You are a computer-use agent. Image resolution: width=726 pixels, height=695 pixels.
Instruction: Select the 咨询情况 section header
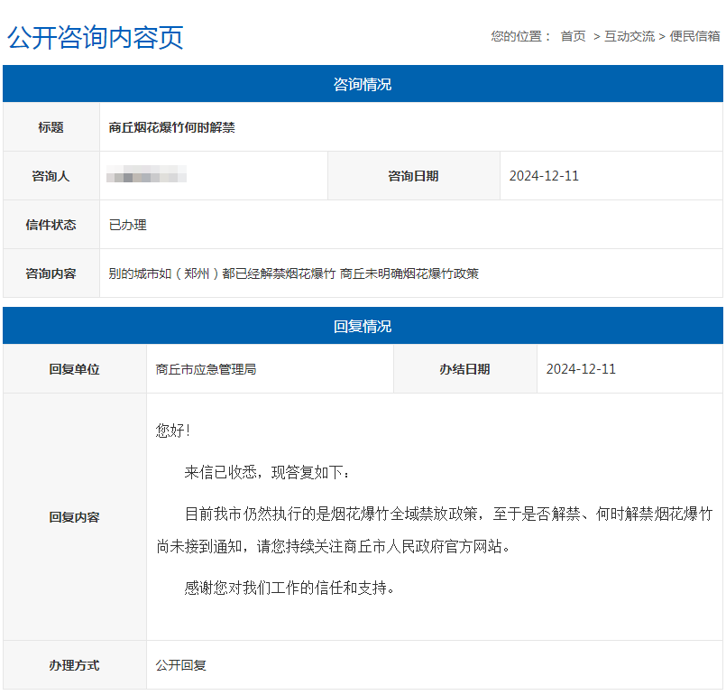pyautogui.click(x=363, y=84)
